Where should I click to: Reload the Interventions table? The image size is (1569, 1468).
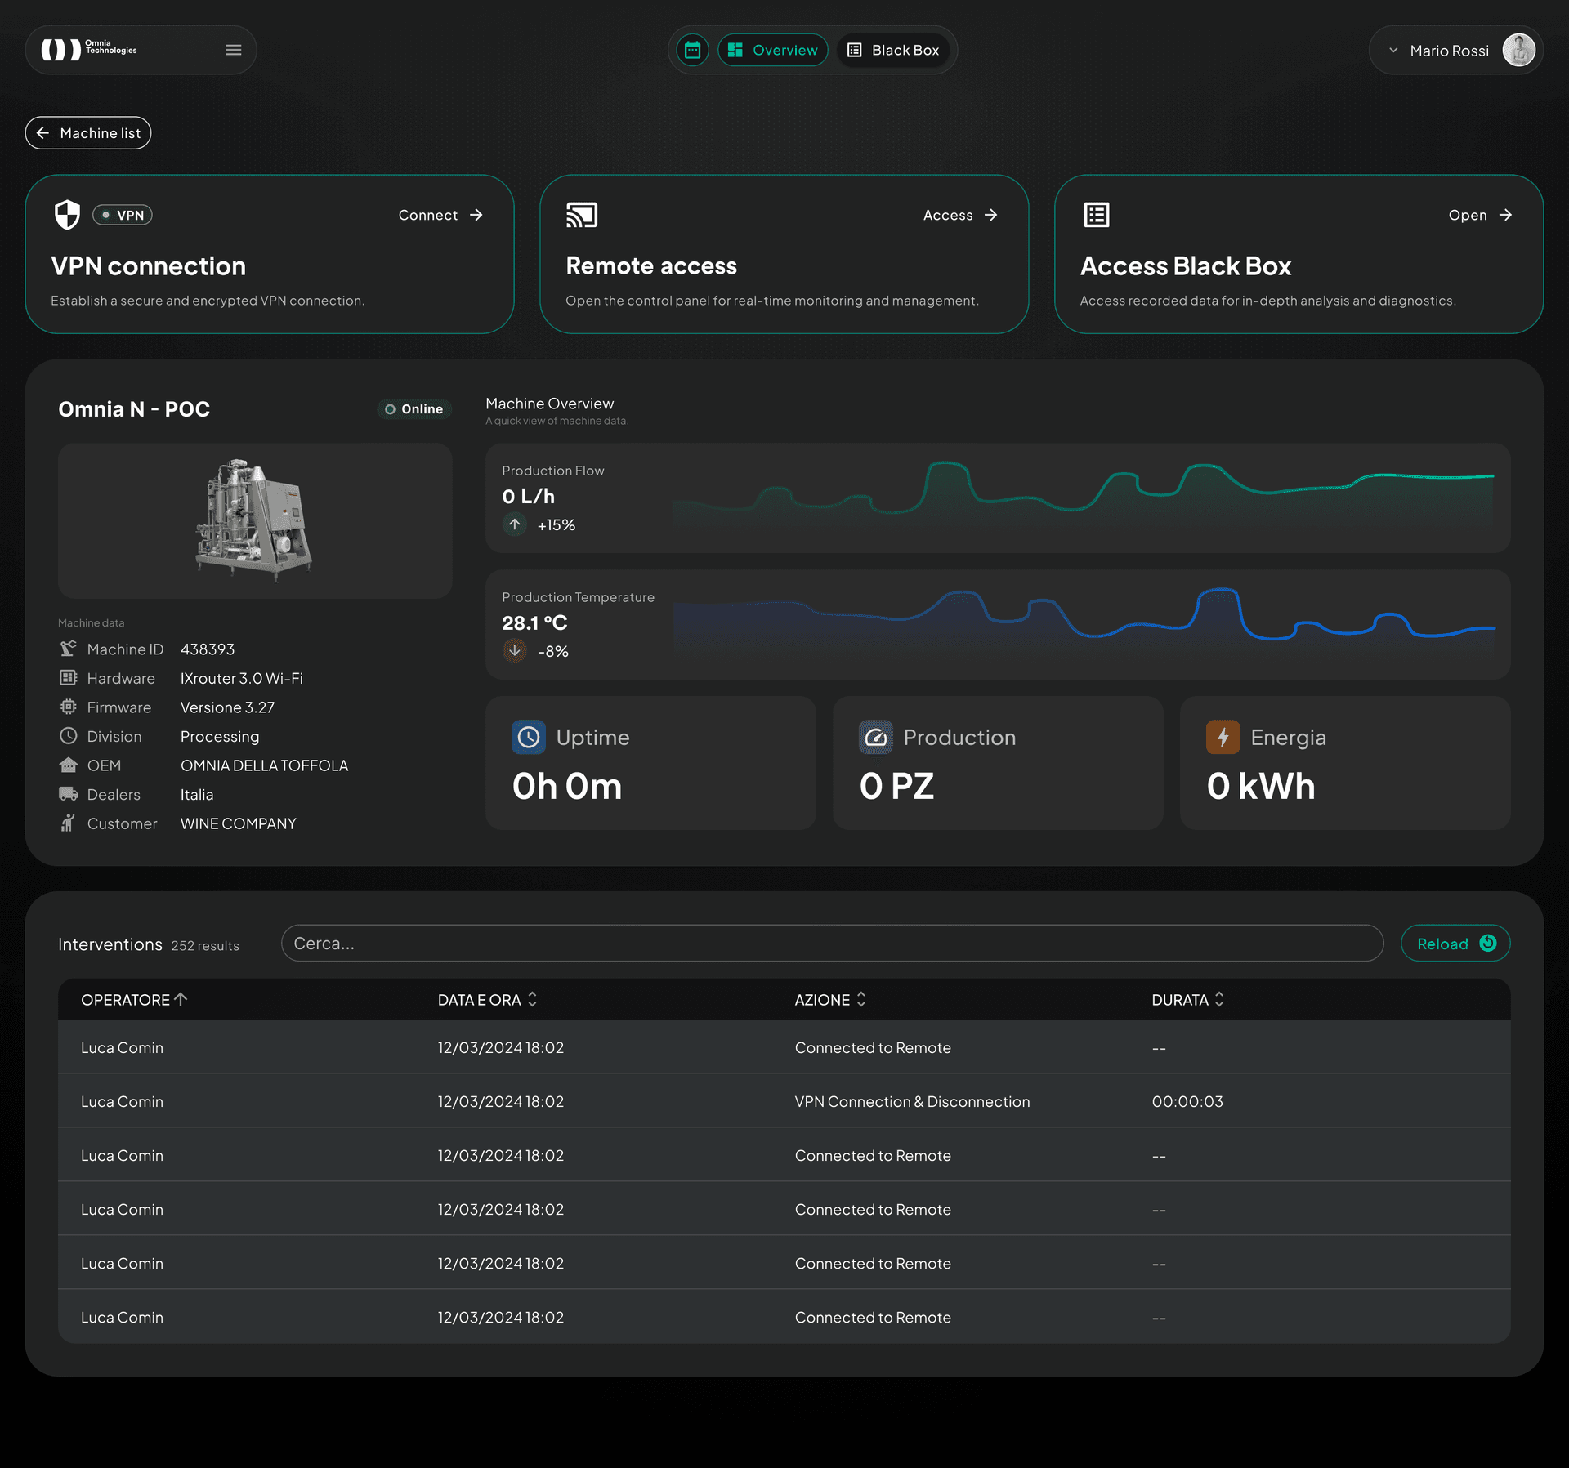[x=1455, y=944]
